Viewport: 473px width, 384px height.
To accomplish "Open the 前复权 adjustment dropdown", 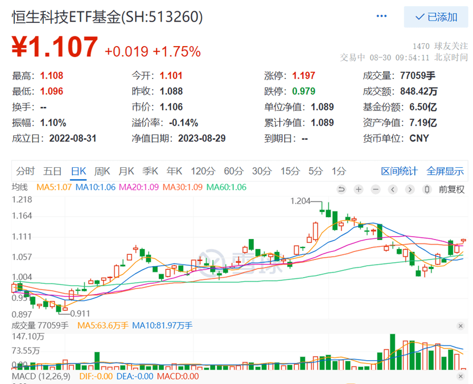I will coord(451,189).
